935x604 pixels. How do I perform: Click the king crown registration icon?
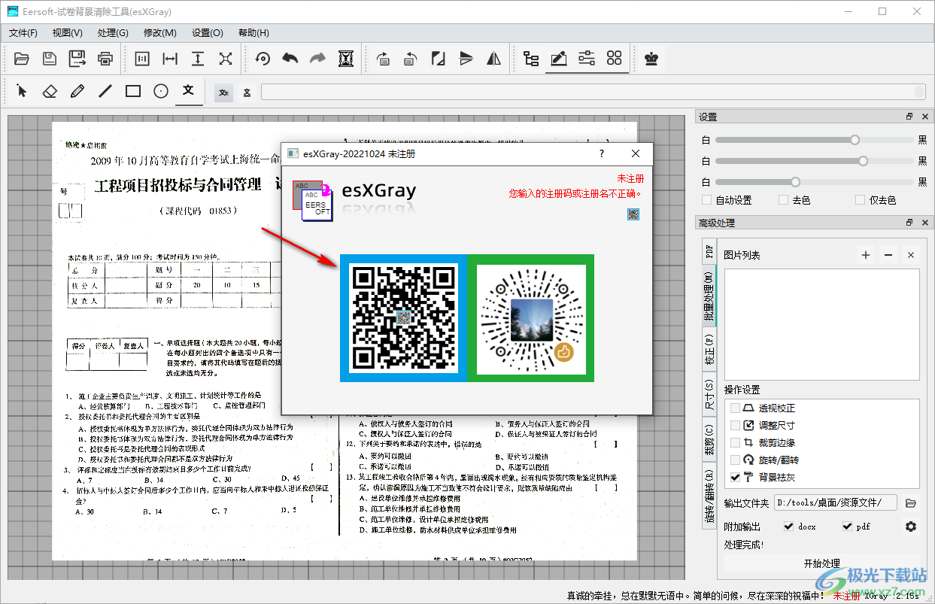coord(651,58)
